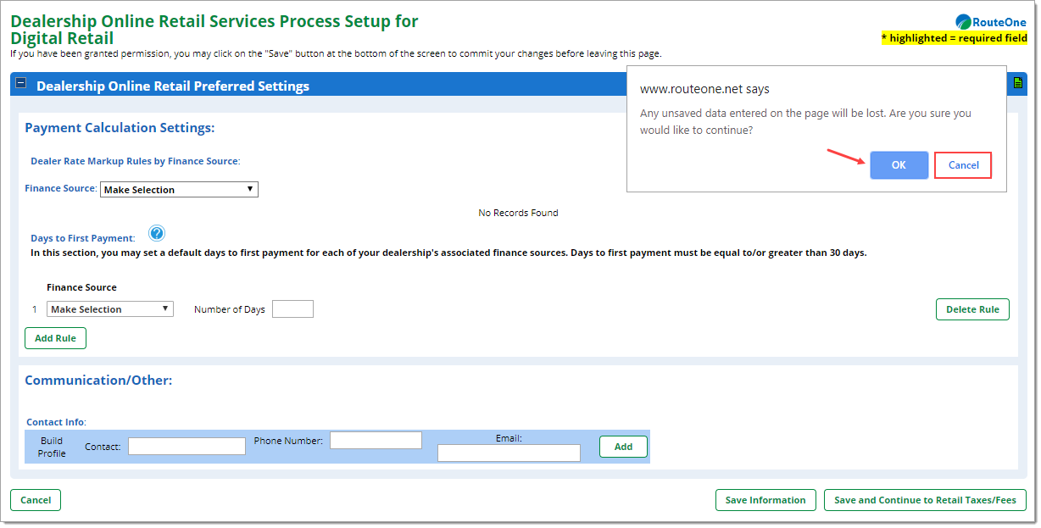Click the green document icon in the section header
This screenshot has width=1041, height=528.
tap(1018, 83)
